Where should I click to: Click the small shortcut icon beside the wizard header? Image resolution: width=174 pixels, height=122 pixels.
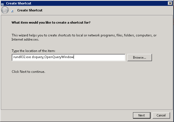(12, 11)
